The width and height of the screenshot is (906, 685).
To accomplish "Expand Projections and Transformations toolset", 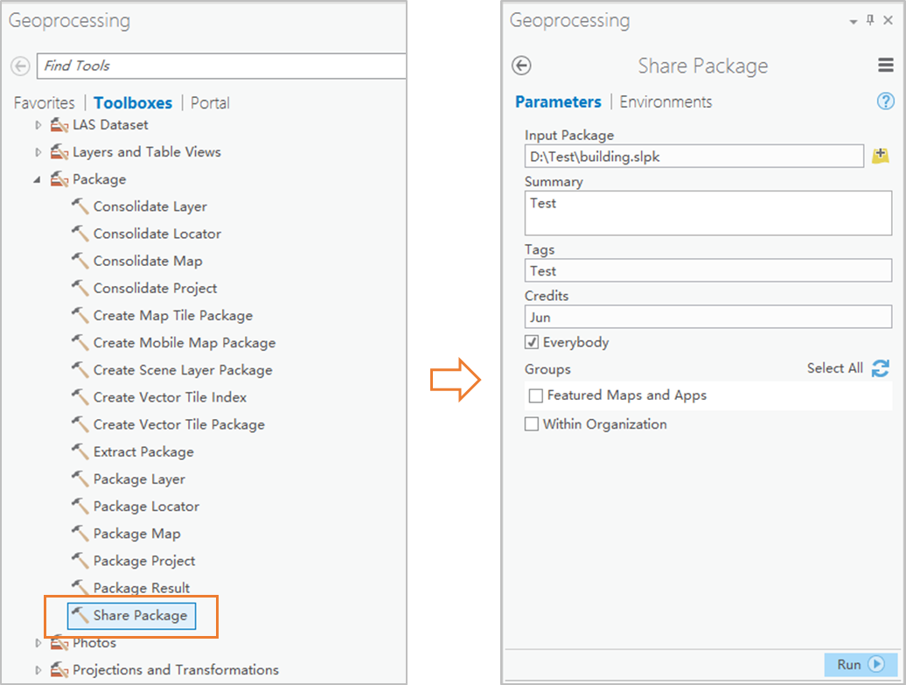I will click(38, 670).
